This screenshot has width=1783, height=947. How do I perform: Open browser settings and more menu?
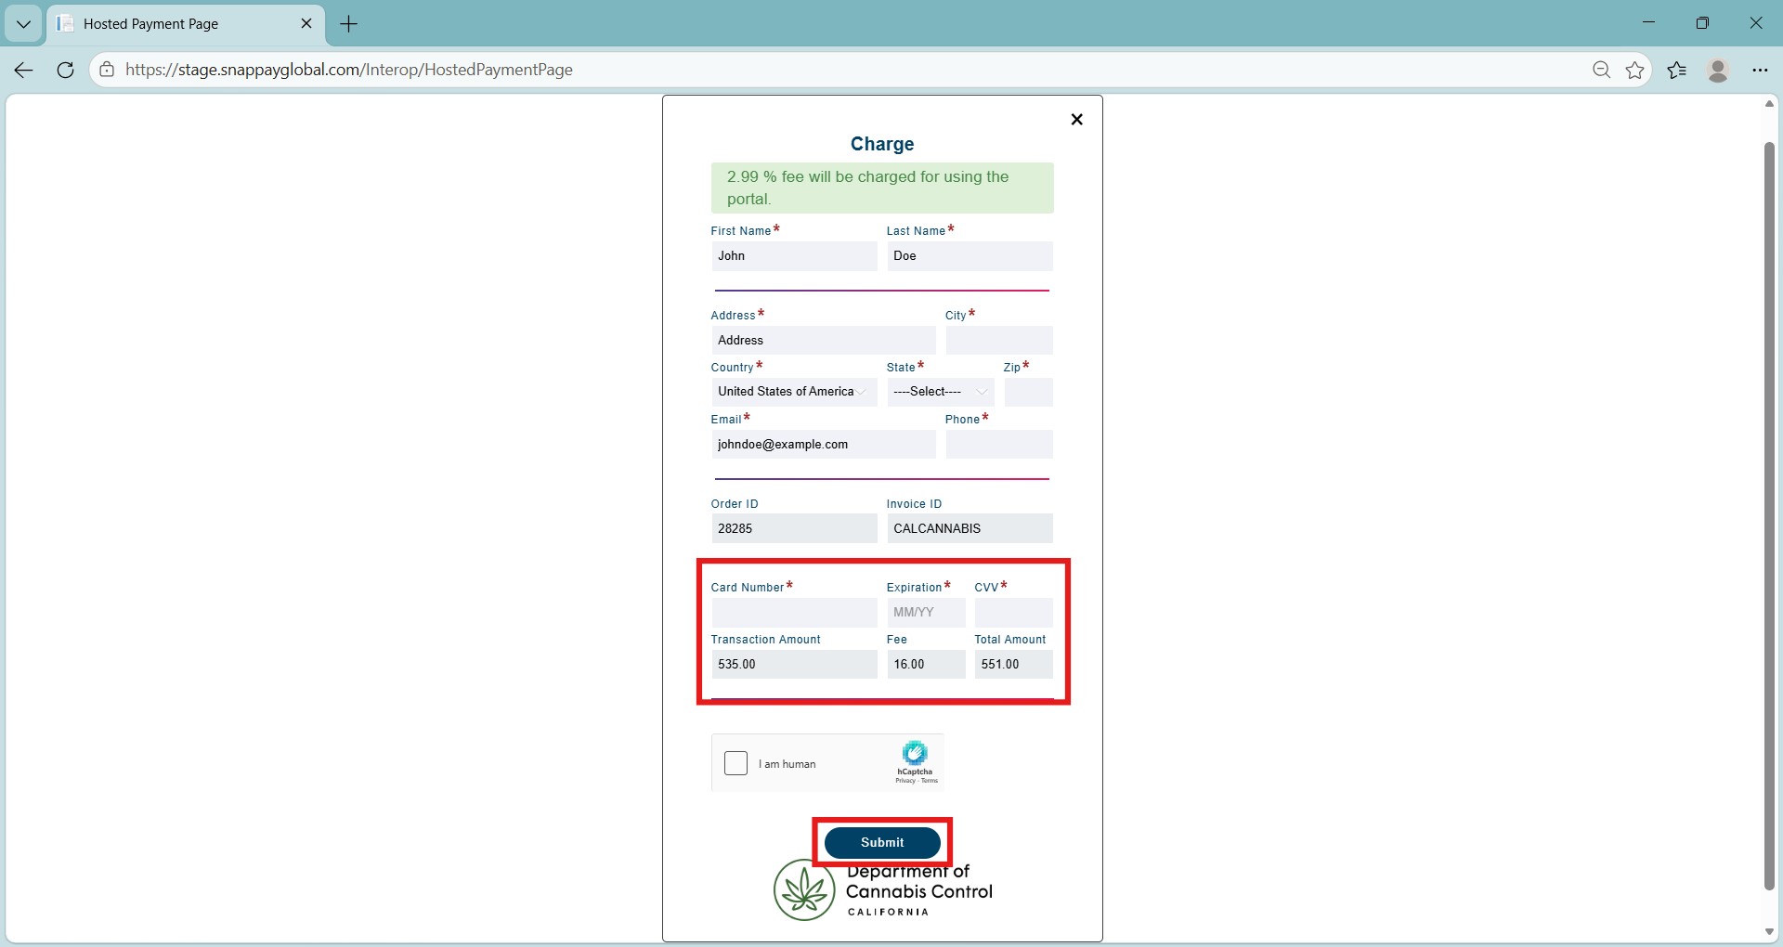tap(1760, 70)
